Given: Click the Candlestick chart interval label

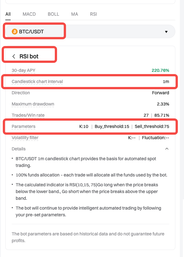Looking at the screenshot, I should pyautogui.click(x=37, y=81).
